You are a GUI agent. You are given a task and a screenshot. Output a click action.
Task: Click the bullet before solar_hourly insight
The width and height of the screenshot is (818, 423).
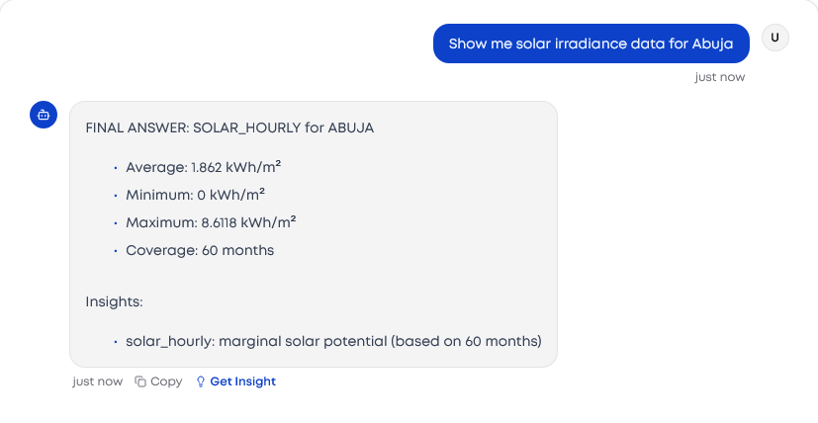click(x=116, y=342)
